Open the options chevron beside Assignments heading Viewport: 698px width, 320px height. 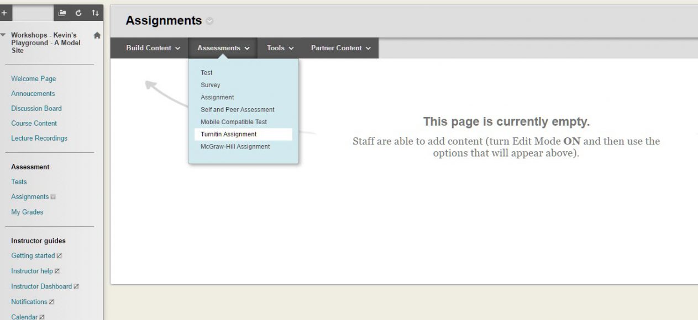(209, 21)
